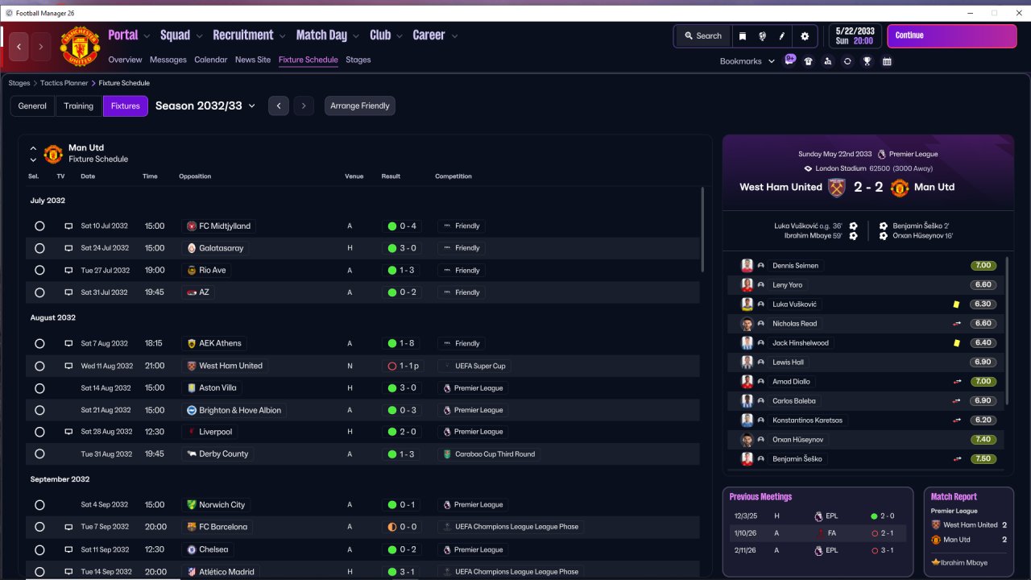Image resolution: width=1031 pixels, height=580 pixels.
Task: Click the navigate back arrow button
Action: pos(19,46)
